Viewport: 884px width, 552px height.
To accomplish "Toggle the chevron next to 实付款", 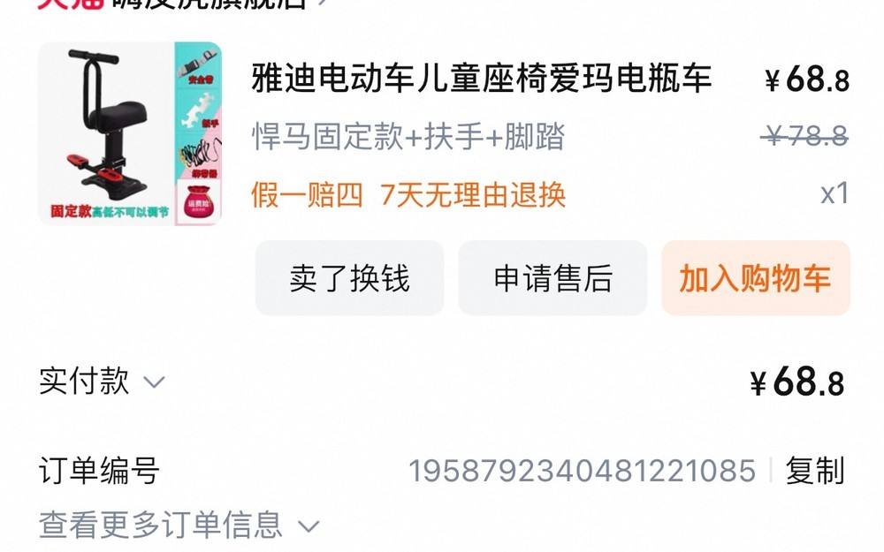I will coord(154,382).
